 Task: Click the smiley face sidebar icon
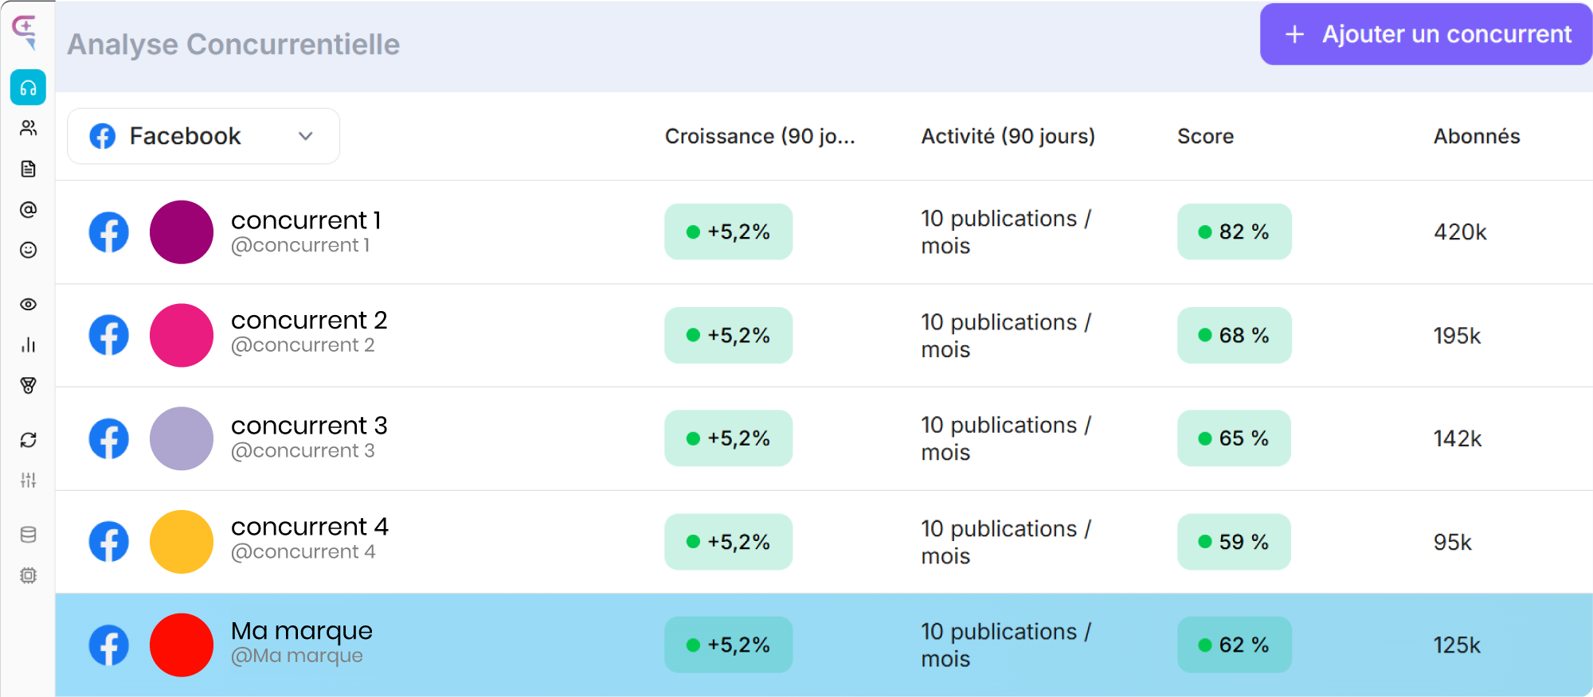(28, 250)
